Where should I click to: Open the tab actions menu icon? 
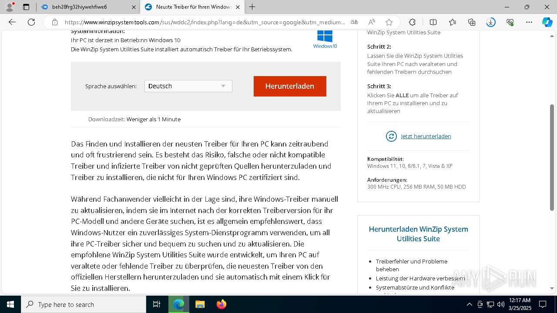(26, 7)
